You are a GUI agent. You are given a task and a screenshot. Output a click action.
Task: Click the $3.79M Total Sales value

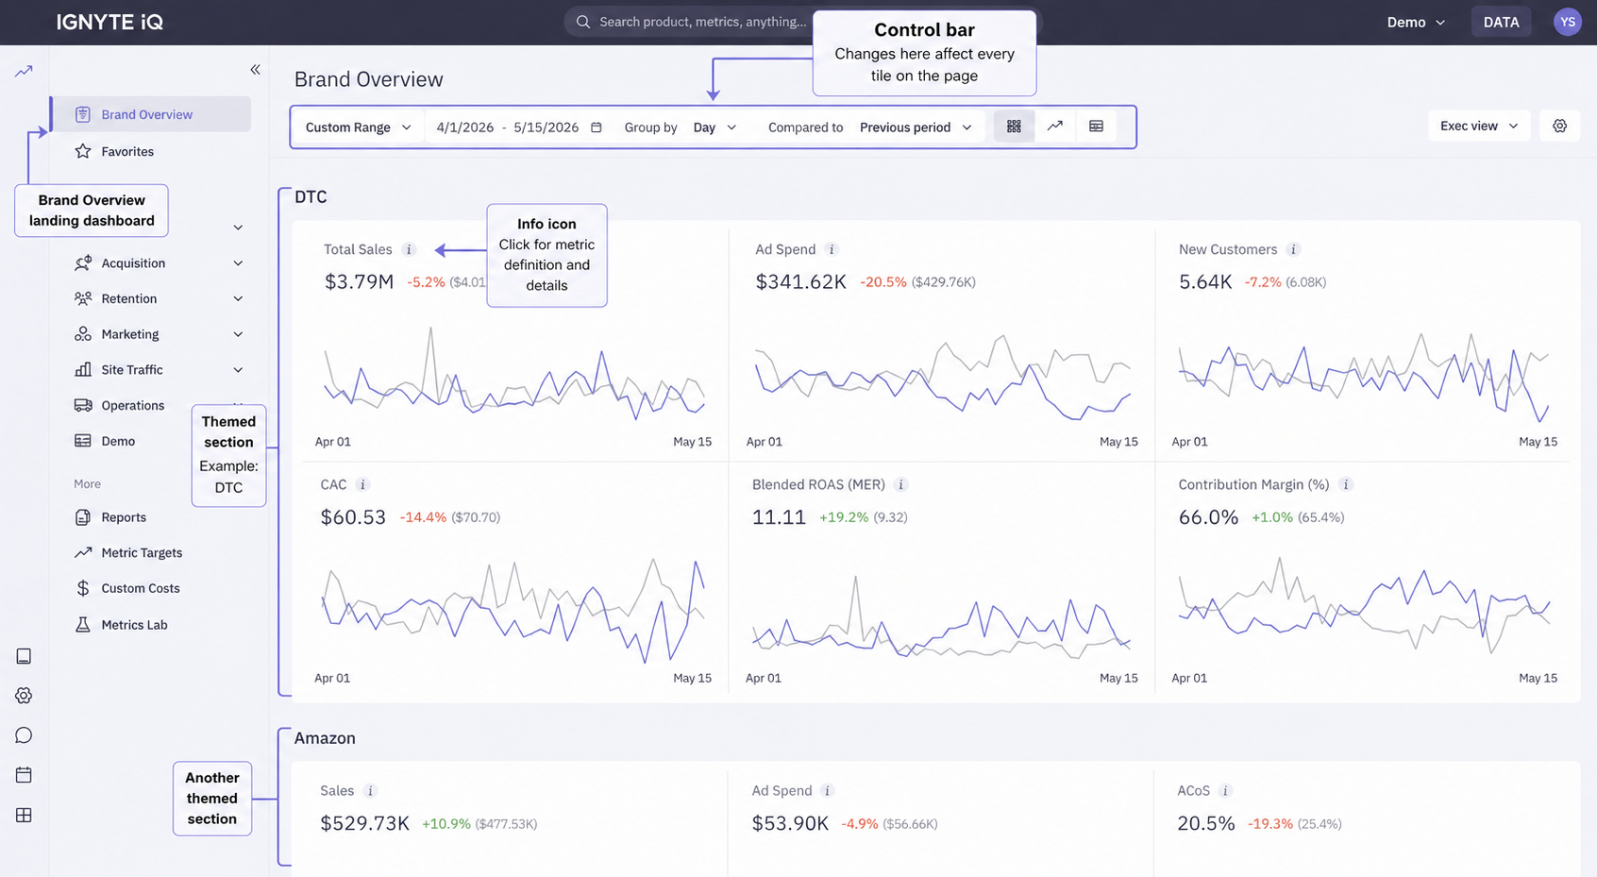[359, 281]
